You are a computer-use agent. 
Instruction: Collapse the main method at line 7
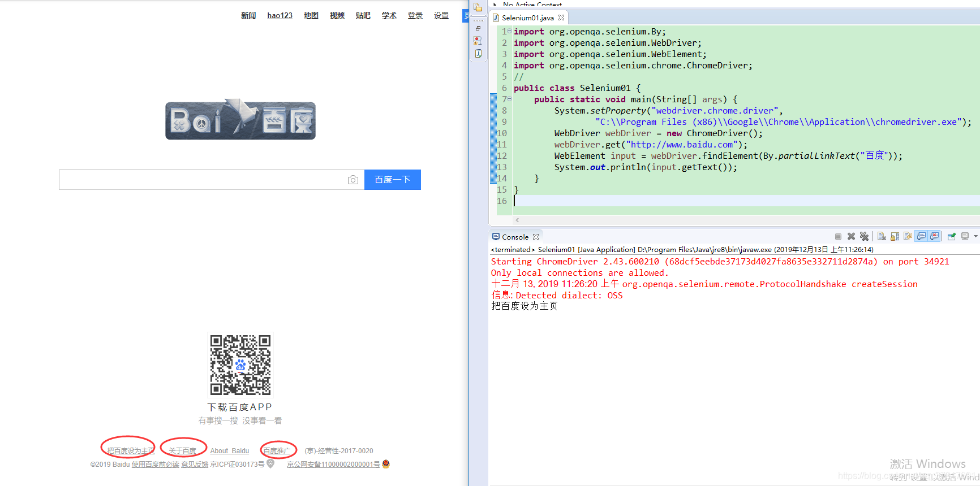509,99
